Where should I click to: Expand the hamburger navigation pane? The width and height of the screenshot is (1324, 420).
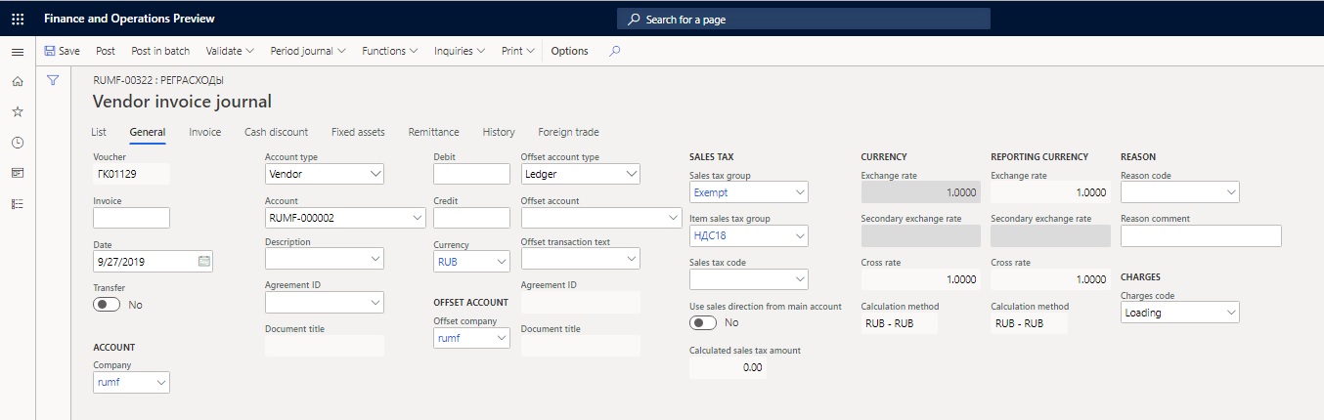[x=18, y=51]
